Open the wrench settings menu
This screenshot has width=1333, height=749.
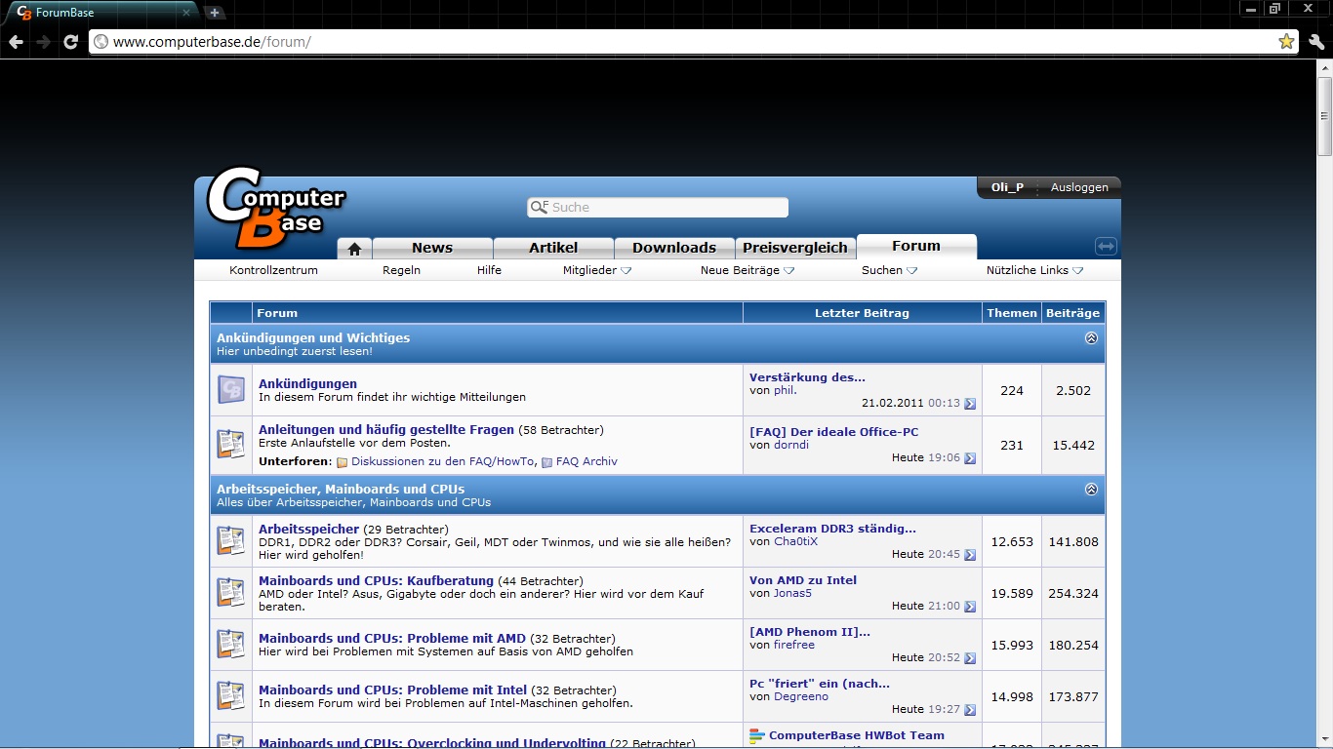(1316, 42)
